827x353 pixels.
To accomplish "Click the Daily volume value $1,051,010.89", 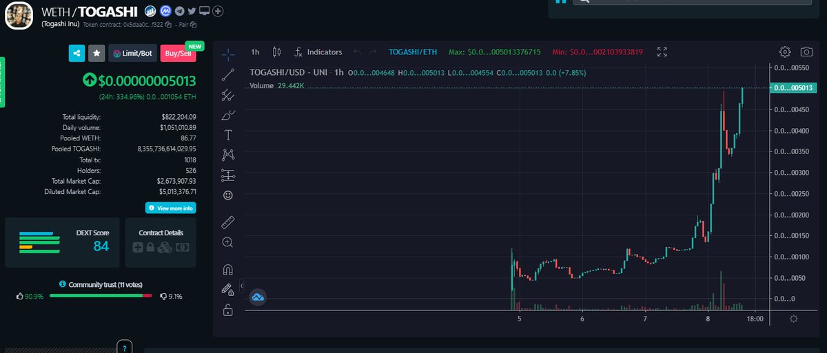I will click(176, 127).
